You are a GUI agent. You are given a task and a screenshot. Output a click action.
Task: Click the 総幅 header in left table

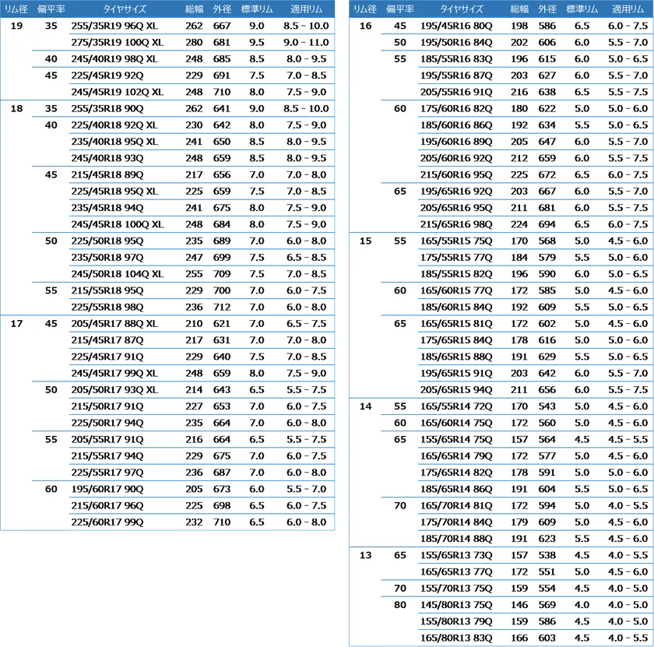pyautogui.click(x=194, y=9)
